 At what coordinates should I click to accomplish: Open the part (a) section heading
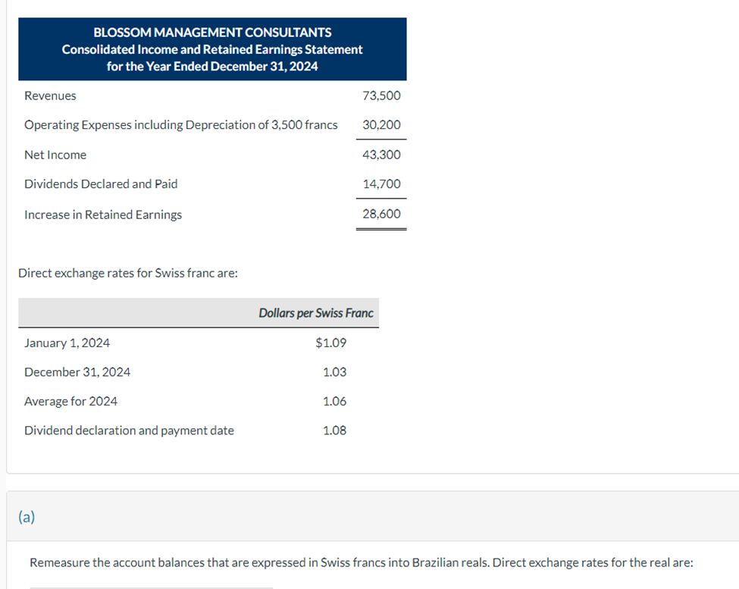[x=27, y=517]
